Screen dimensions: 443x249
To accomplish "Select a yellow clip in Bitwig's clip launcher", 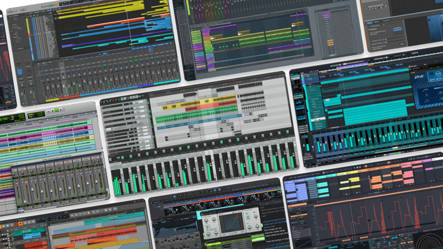I will pos(353,180).
